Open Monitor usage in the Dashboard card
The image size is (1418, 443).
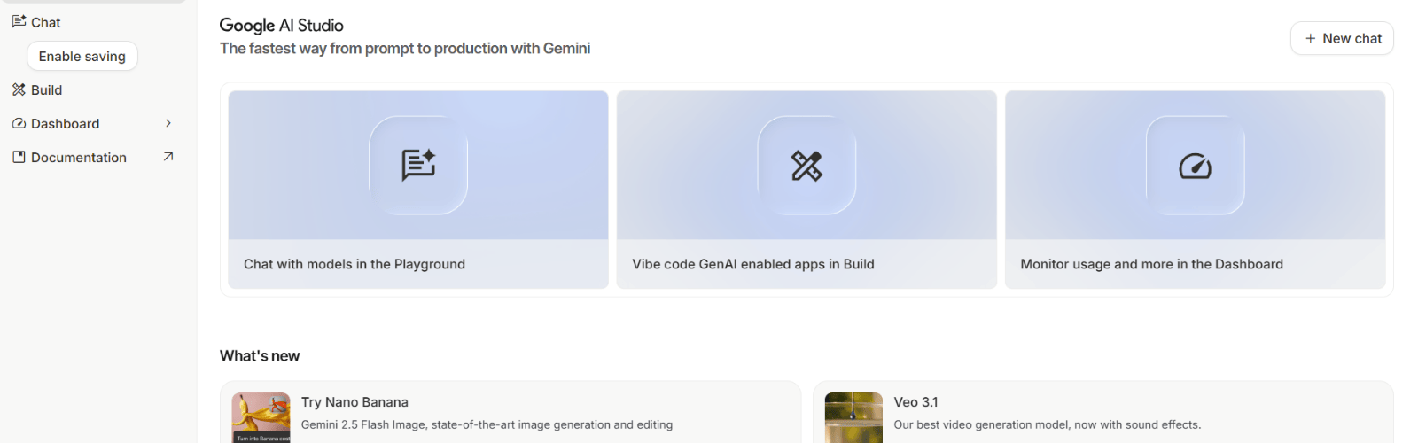pos(1151,264)
